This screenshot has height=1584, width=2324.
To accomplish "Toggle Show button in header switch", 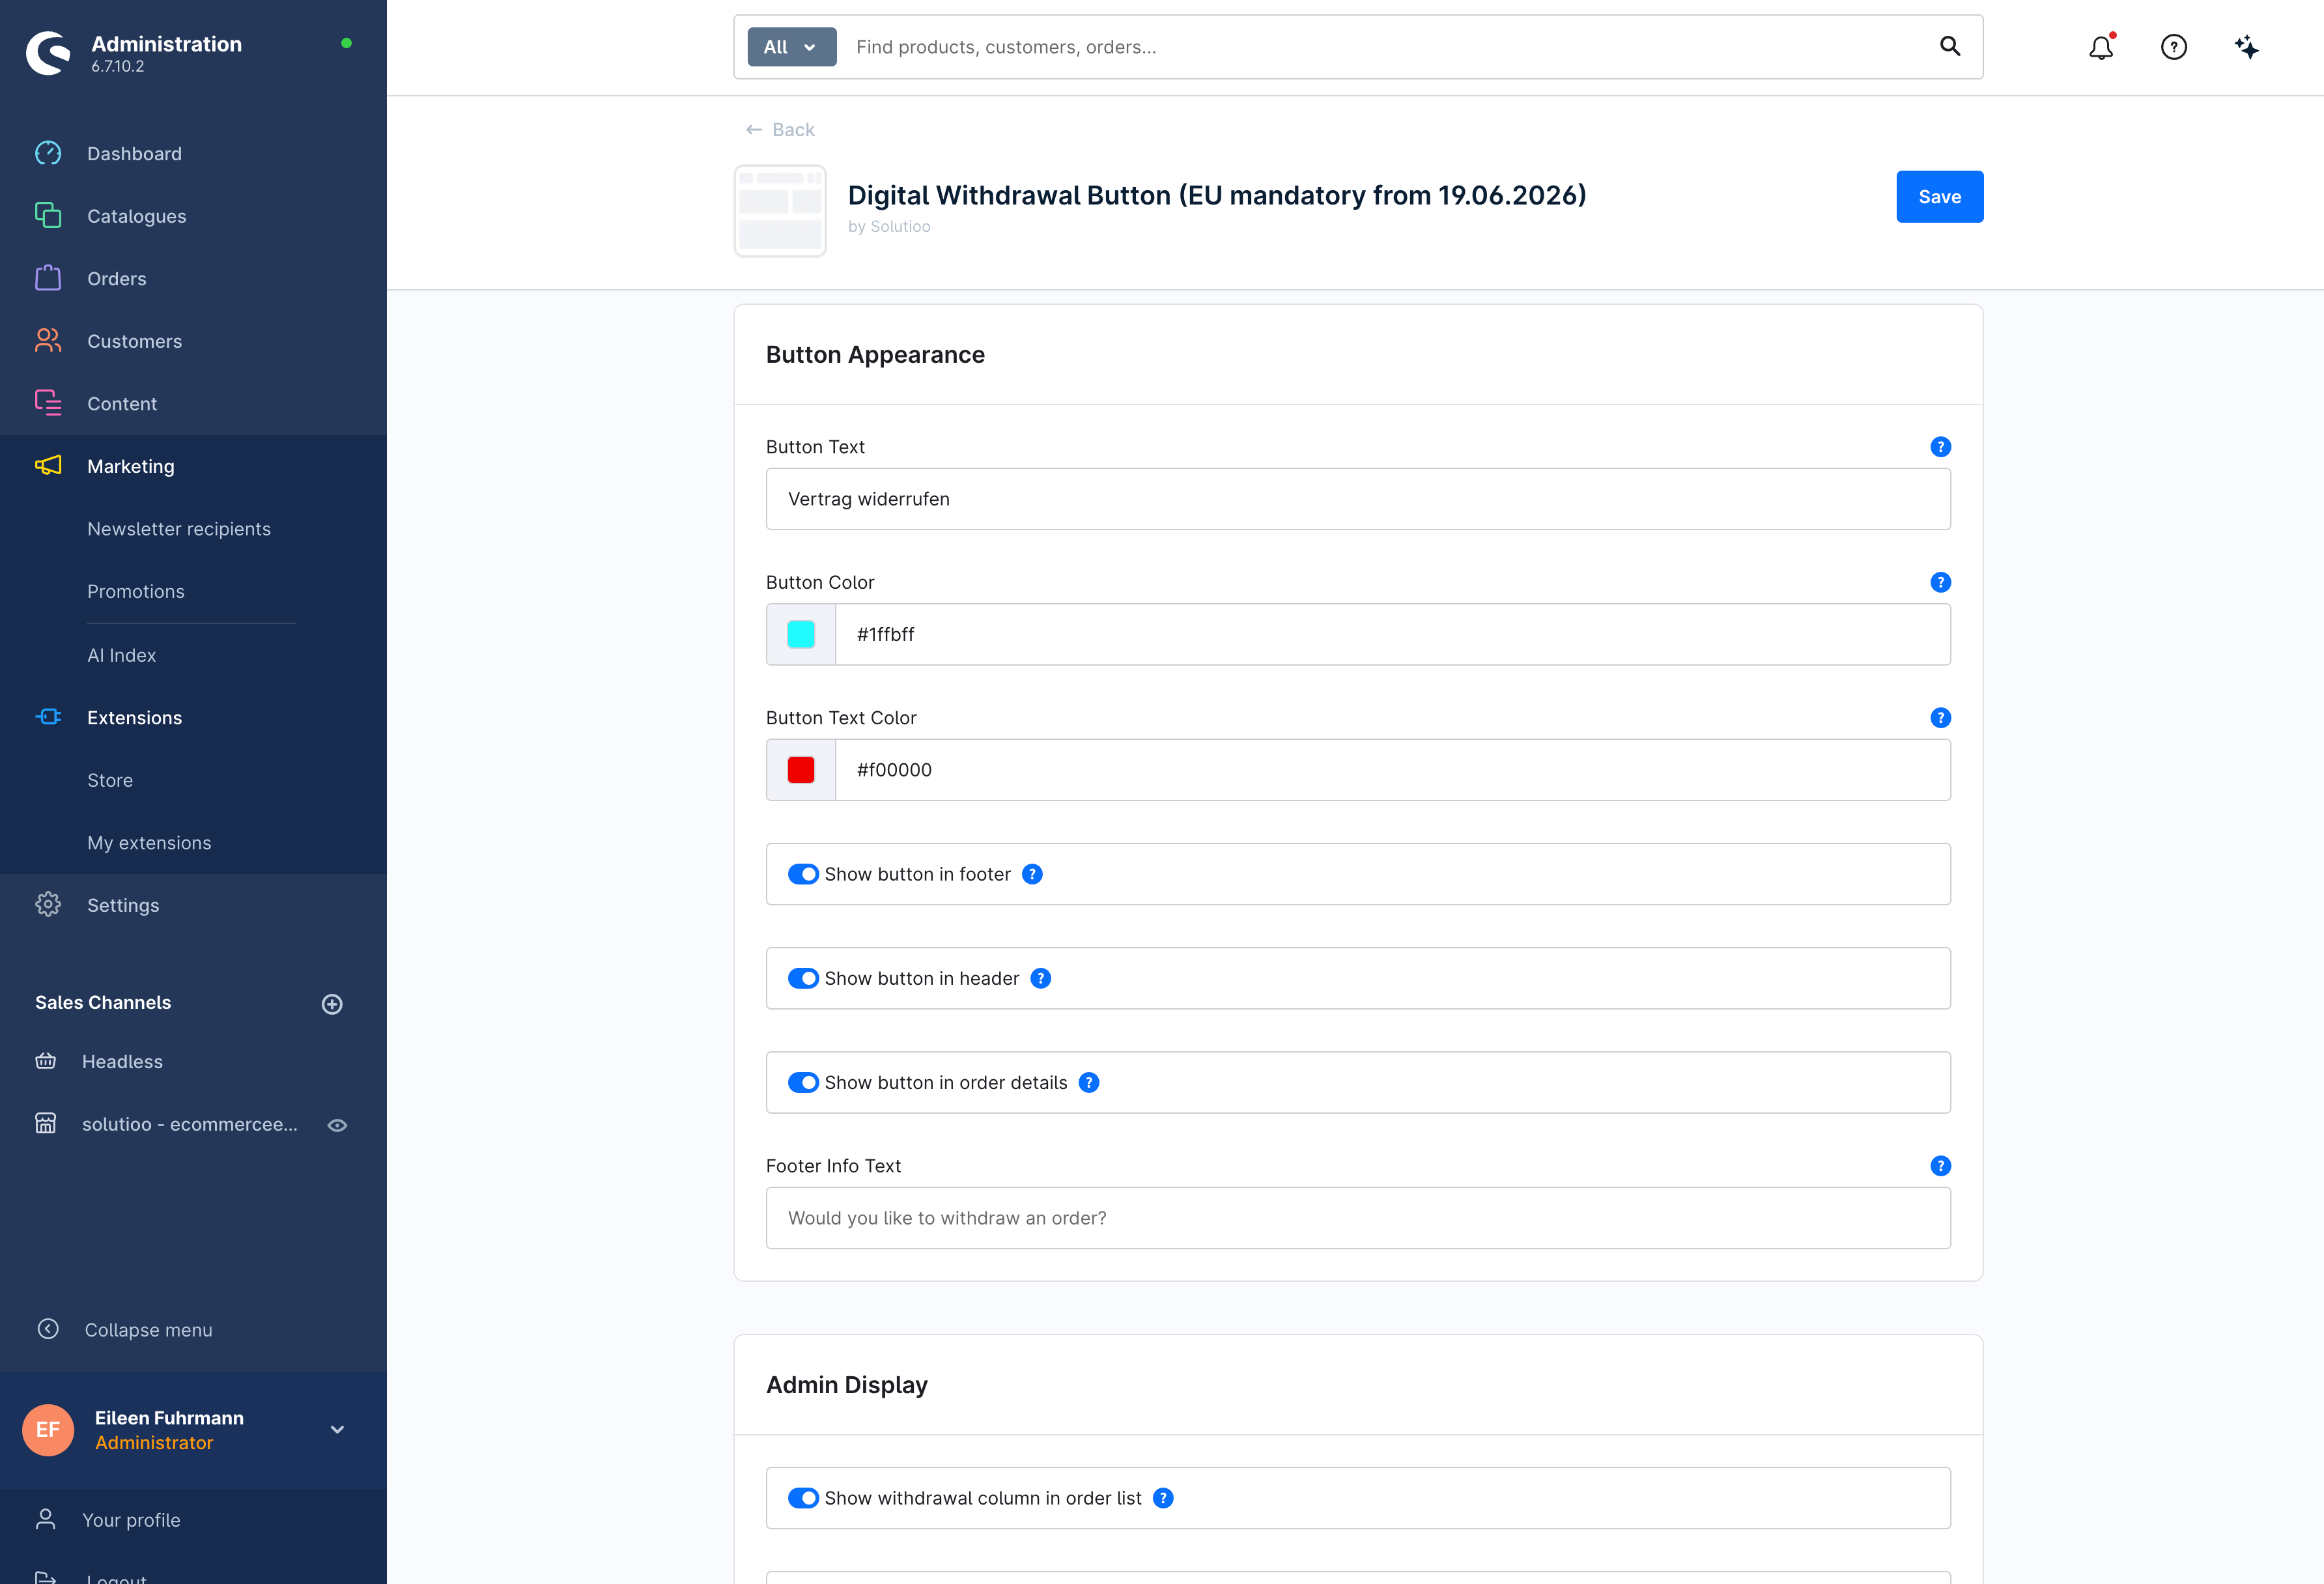I will click(x=803, y=978).
